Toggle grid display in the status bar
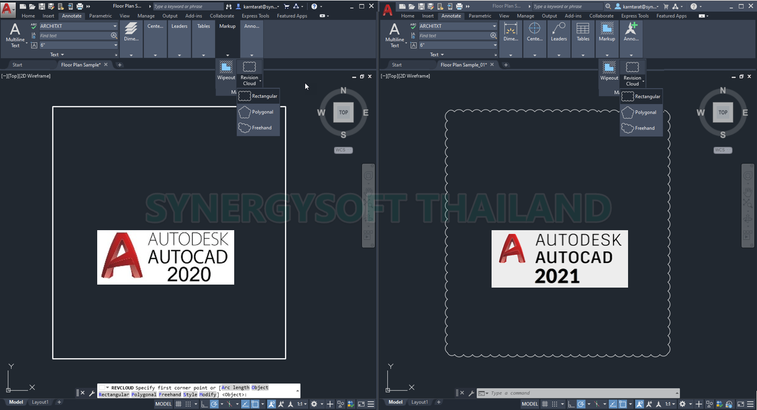The height and width of the screenshot is (410, 757). [x=178, y=403]
